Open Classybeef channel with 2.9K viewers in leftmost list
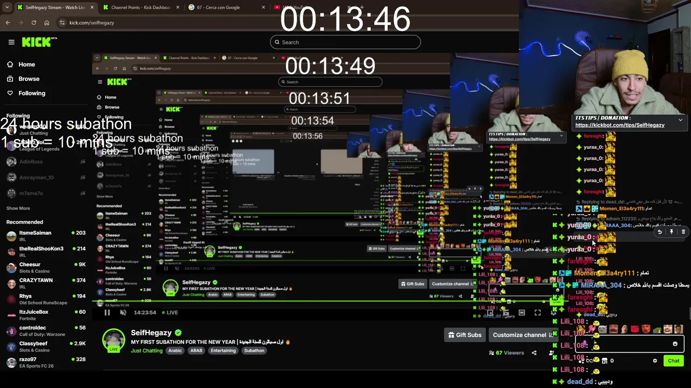691x388 pixels. [46, 347]
